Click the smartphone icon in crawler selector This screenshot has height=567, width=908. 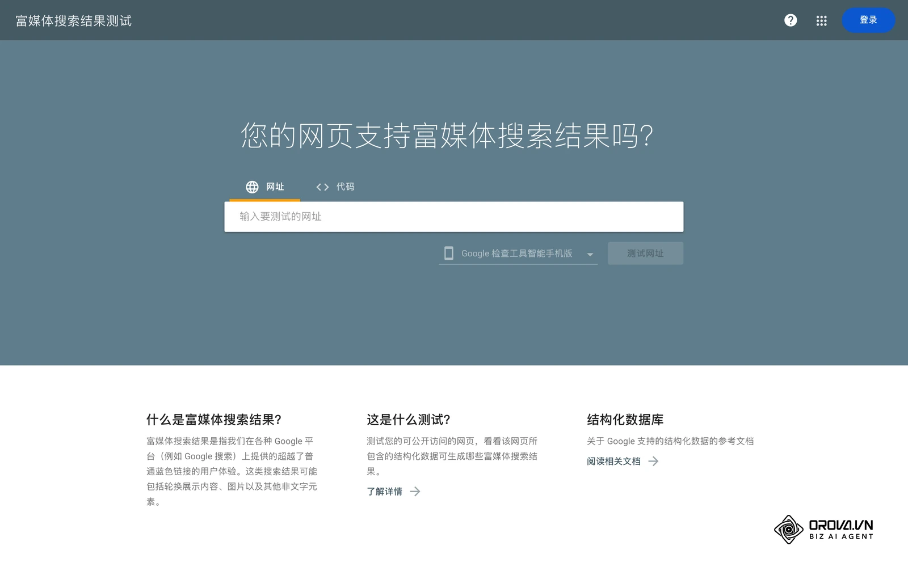[x=448, y=253]
